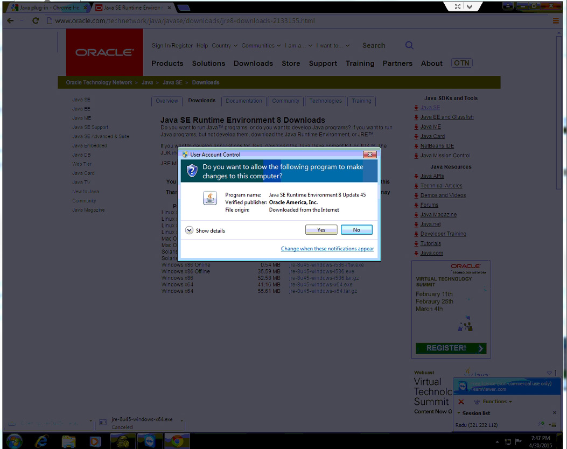
Task: Launch Internet Explorer from the taskbar
Action: tap(41, 441)
